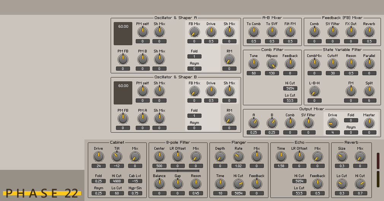The width and height of the screenshot is (384, 201).
Task: Click the B level knob in Output Mixer
Action: point(272,123)
